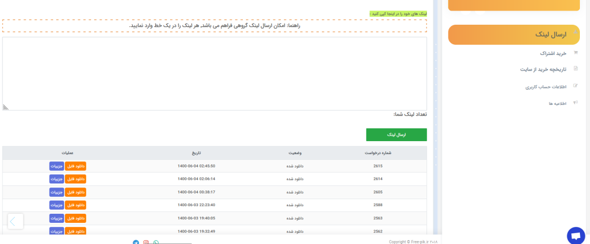Click request number 2563
Screen dimensions: 590x244
pyautogui.click(x=378, y=218)
